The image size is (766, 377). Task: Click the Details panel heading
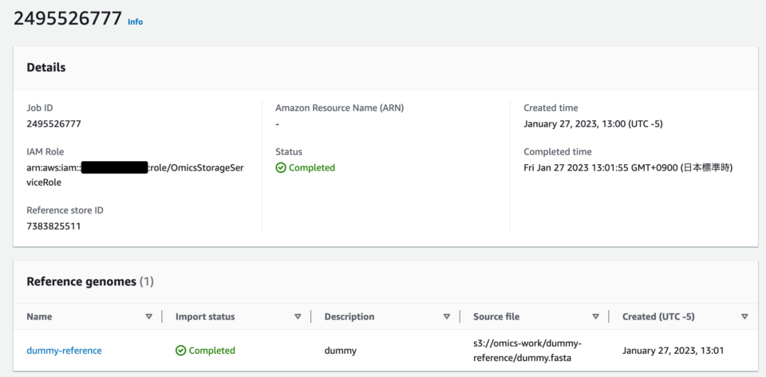point(46,68)
